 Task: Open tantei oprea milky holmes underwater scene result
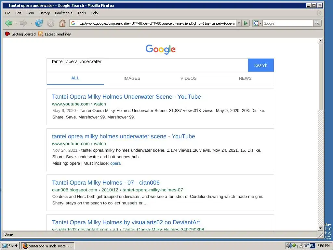[123, 136]
